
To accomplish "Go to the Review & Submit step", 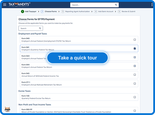I will click(x=128, y=11).
